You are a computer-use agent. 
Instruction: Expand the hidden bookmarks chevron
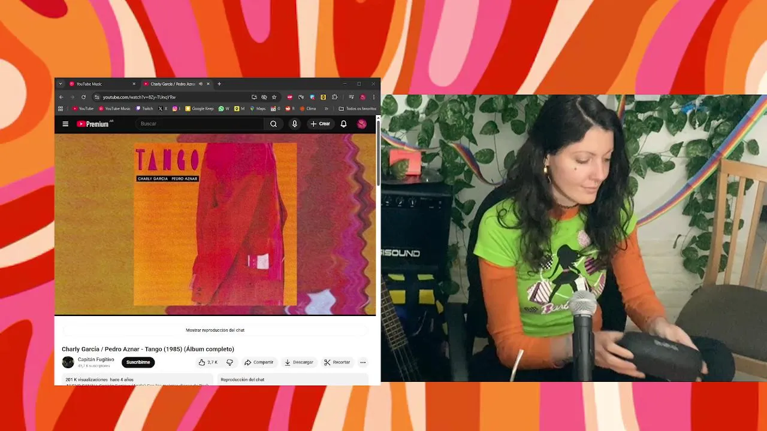click(x=326, y=108)
